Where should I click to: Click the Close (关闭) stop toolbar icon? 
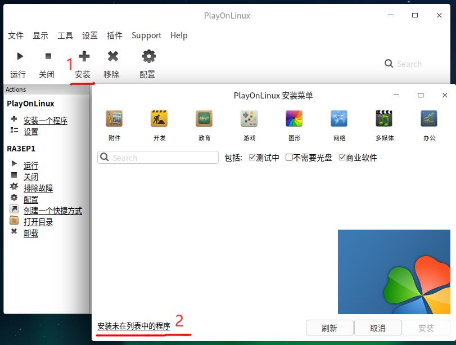(48, 56)
